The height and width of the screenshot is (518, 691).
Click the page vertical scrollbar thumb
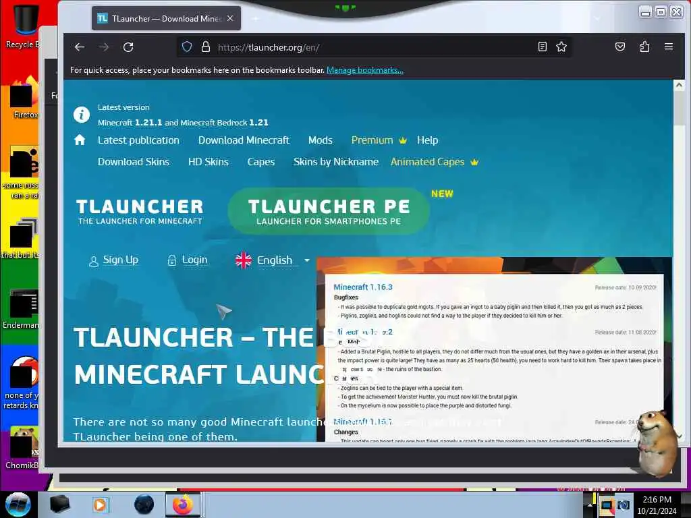(x=679, y=109)
